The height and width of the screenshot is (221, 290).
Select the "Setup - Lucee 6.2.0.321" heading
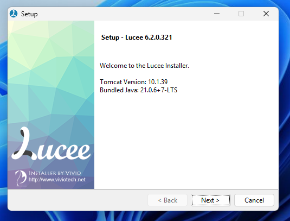point(137,37)
